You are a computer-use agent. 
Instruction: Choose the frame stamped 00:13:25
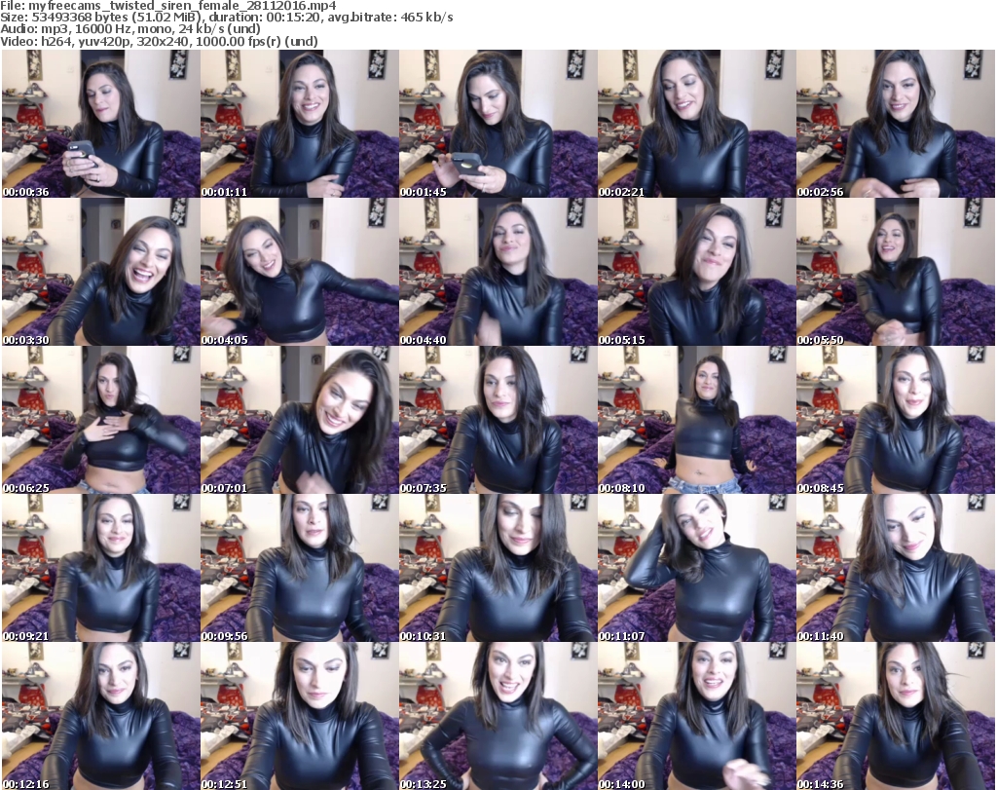498,716
